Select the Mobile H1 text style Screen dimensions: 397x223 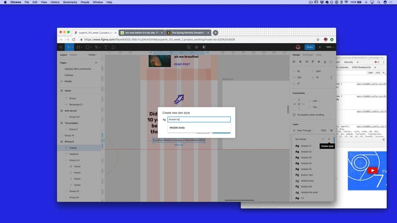[x=306, y=145]
